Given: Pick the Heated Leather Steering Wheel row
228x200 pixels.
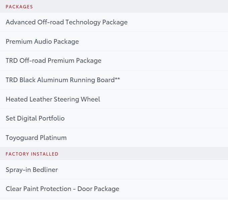Looking at the screenshot, I should coord(114,99).
